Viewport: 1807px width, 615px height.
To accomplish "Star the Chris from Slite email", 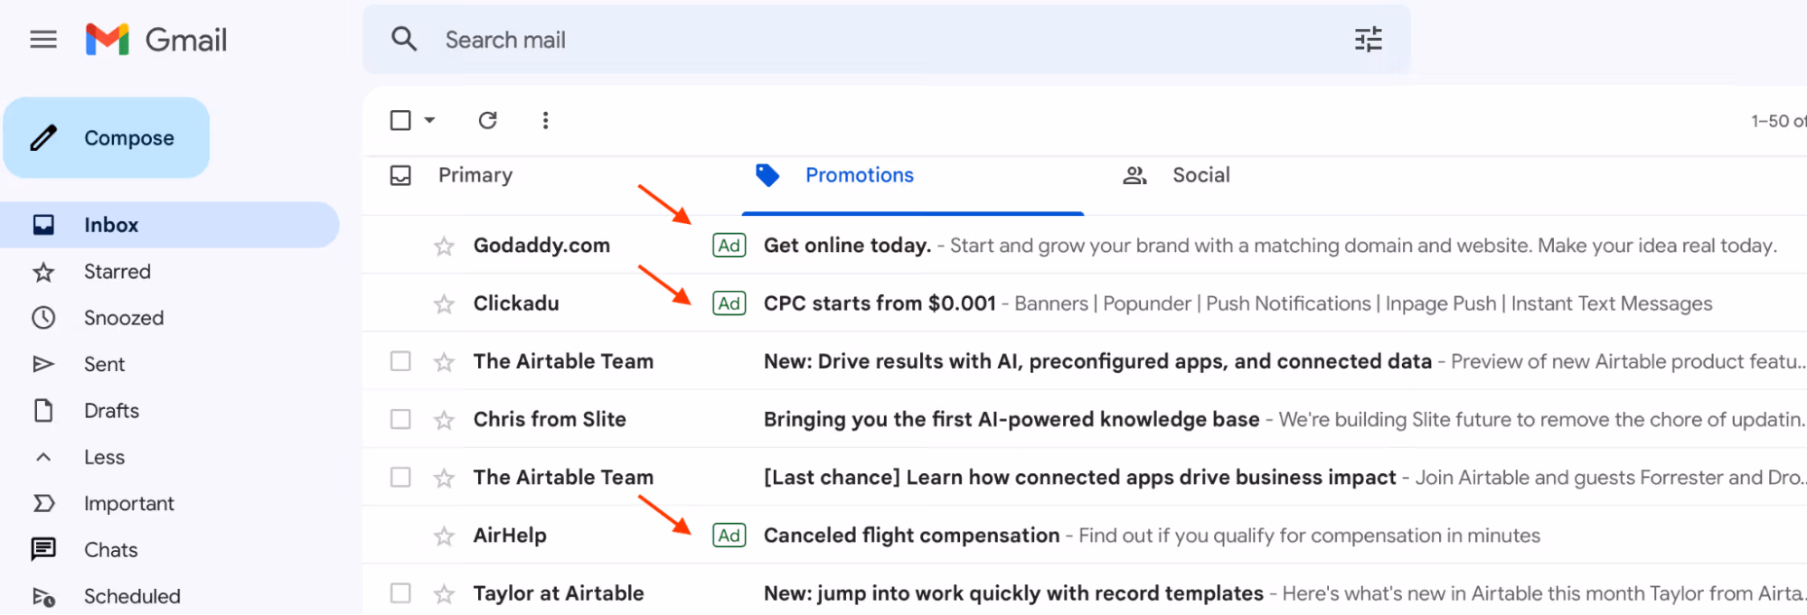I will click(444, 420).
